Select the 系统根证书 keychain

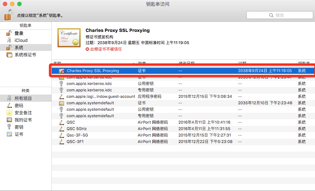pyautogui.click(x=26, y=55)
